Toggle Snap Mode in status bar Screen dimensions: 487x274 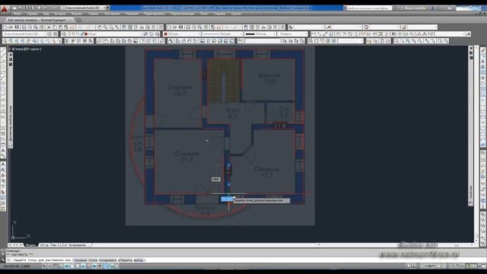point(49,266)
